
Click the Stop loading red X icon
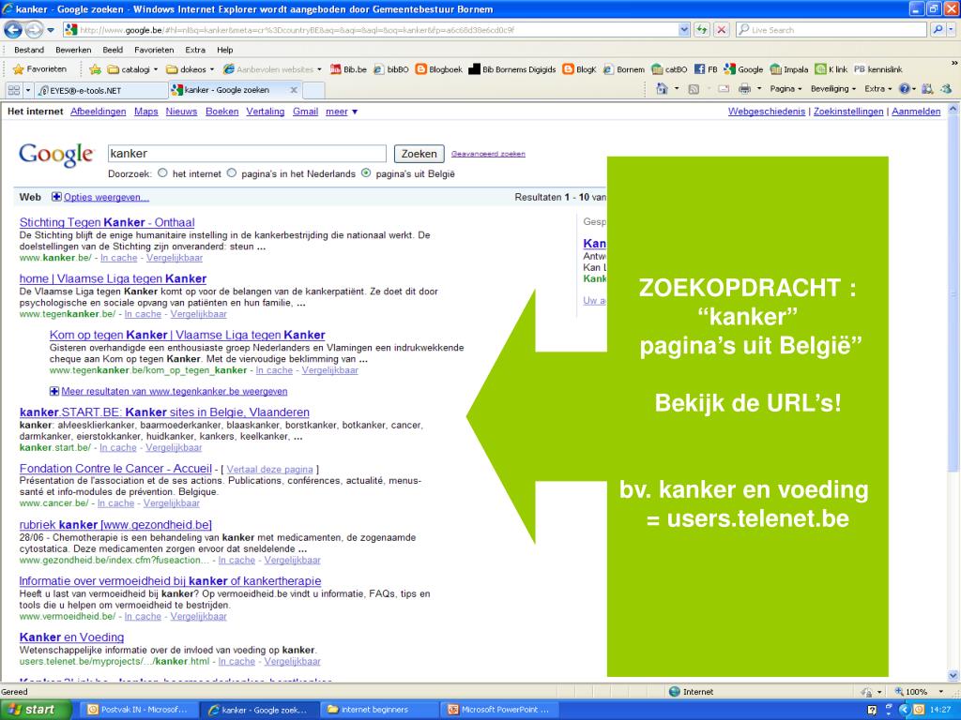[x=722, y=29]
